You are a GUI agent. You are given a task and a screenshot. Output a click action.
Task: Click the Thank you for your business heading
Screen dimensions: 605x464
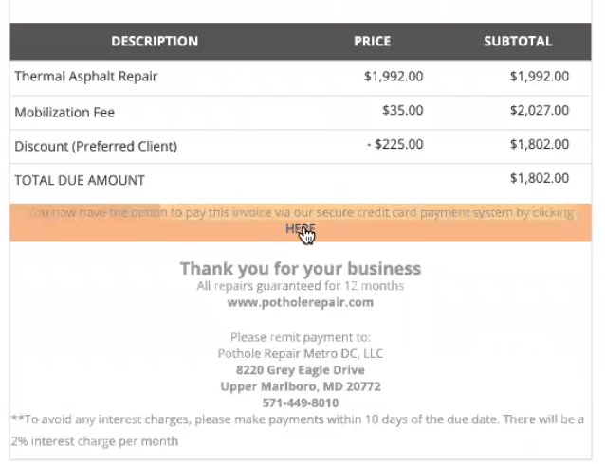[301, 269]
